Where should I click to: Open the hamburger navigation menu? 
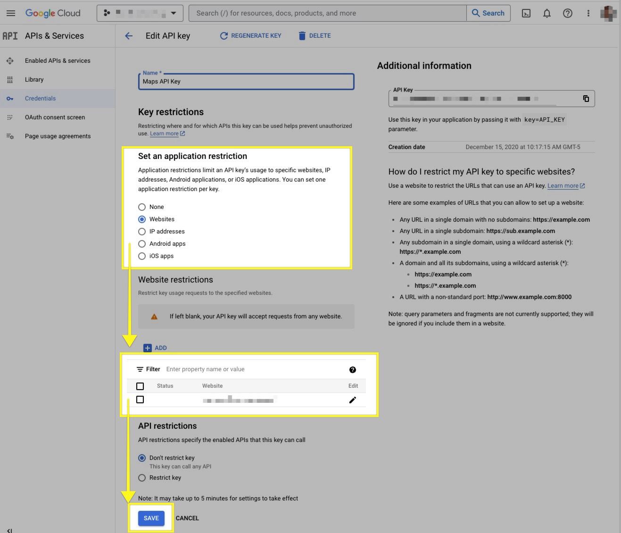pos(11,13)
